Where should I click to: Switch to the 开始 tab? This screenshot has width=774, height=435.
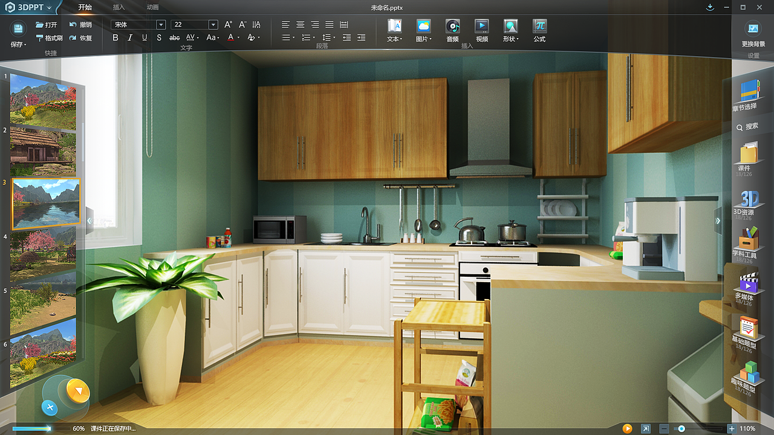coord(85,7)
